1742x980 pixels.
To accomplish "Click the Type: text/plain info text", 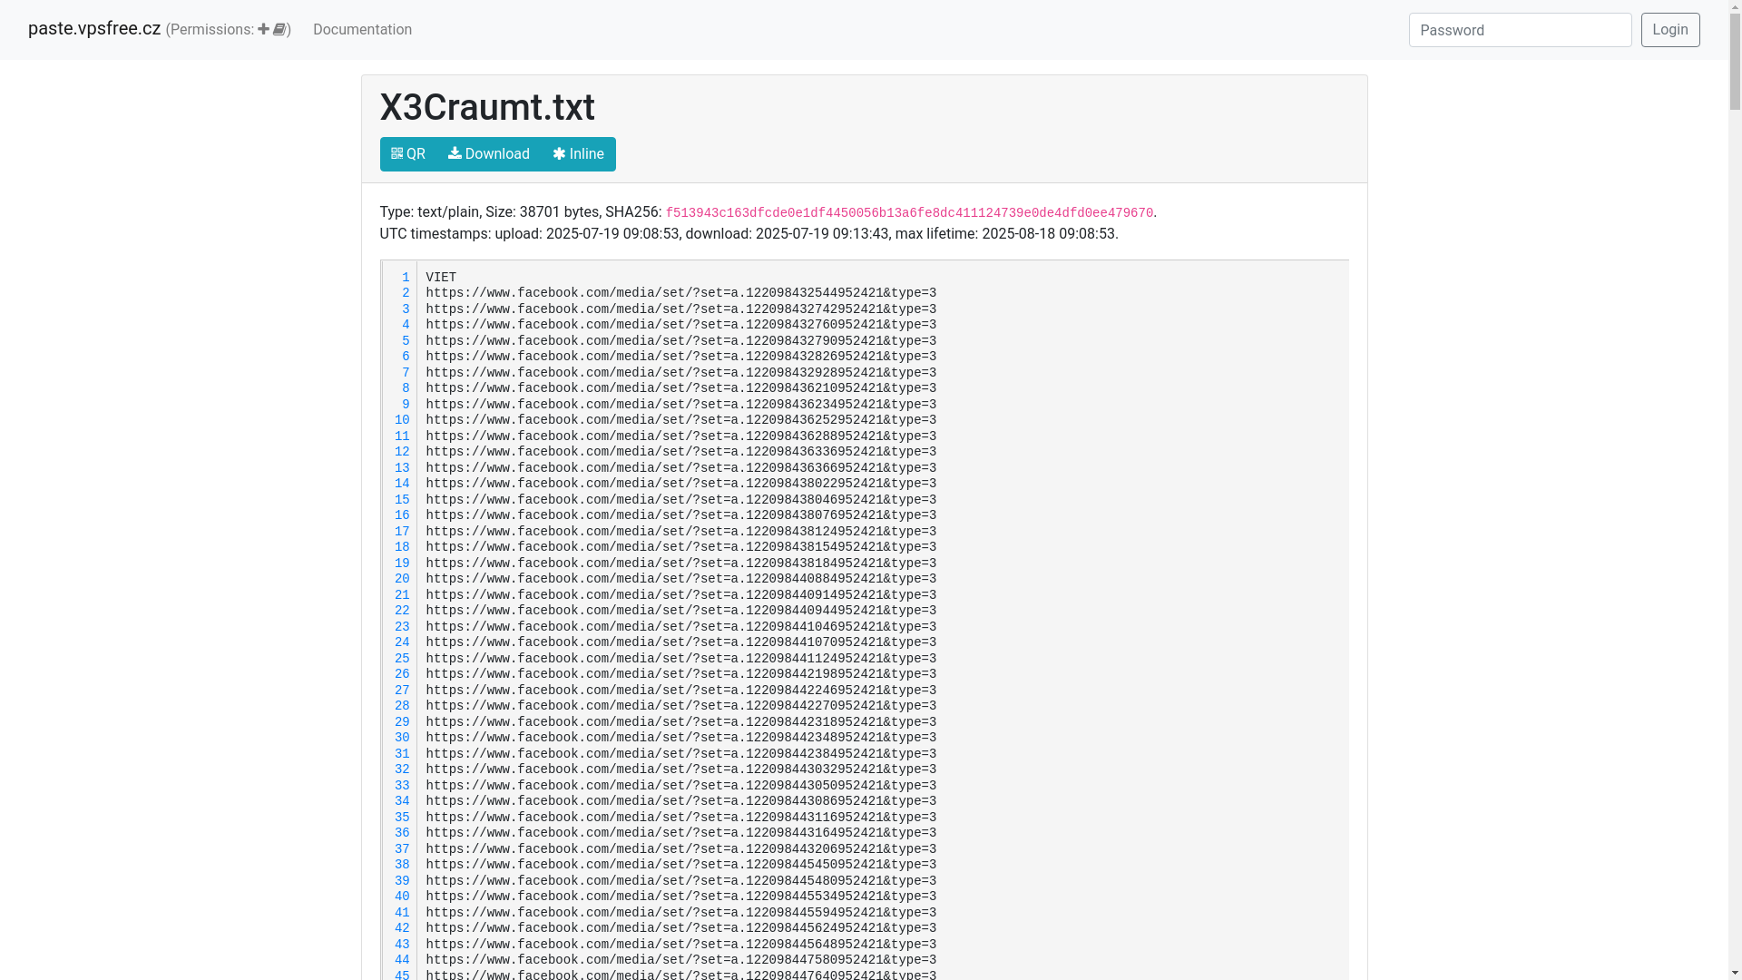I will [429, 212].
